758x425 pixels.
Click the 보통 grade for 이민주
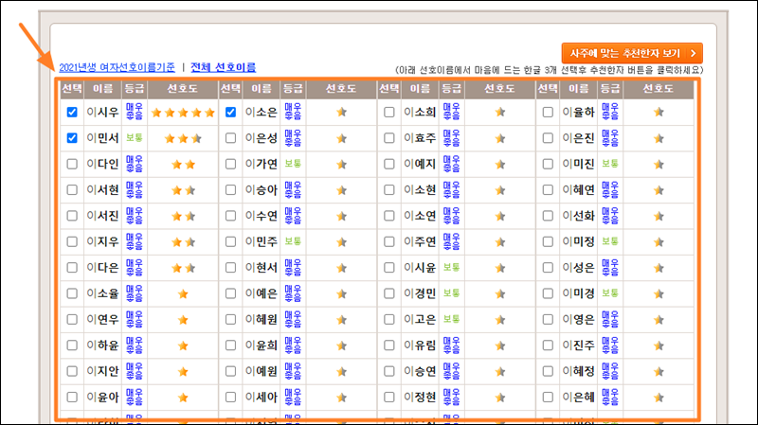click(x=293, y=241)
